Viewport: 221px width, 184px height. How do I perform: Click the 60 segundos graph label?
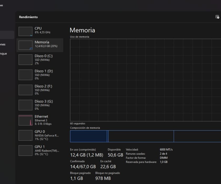[x=78, y=124]
